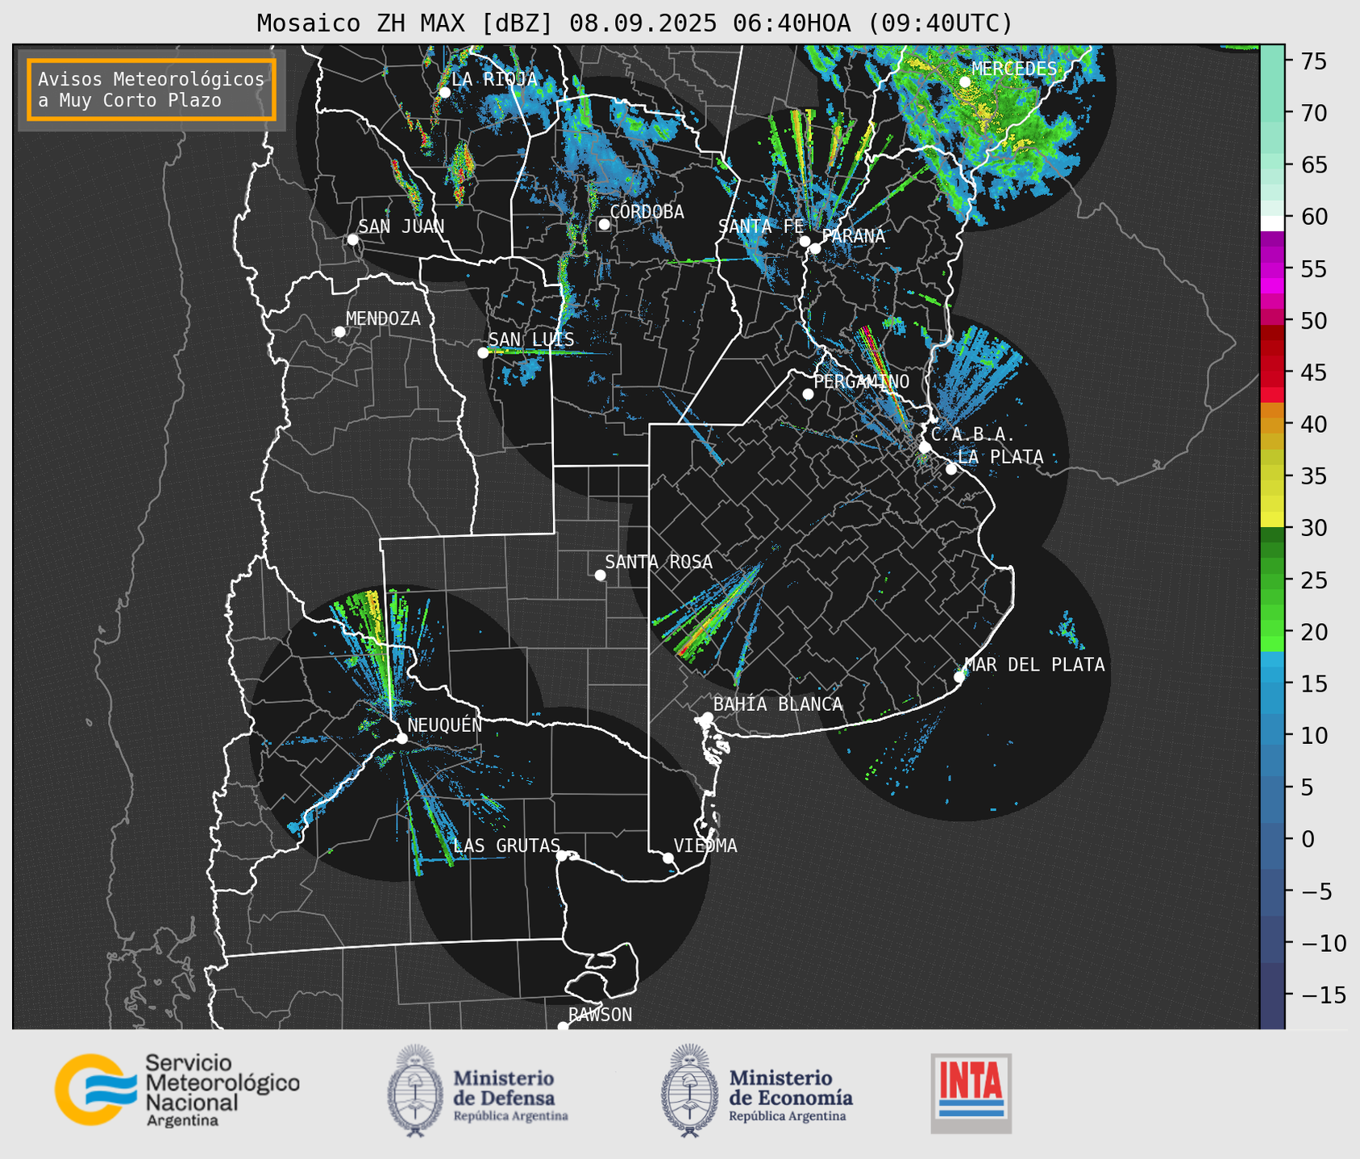The height and width of the screenshot is (1159, 1360).
Task: Click the SANTA ROSA label text
Action: coord(659,562)
